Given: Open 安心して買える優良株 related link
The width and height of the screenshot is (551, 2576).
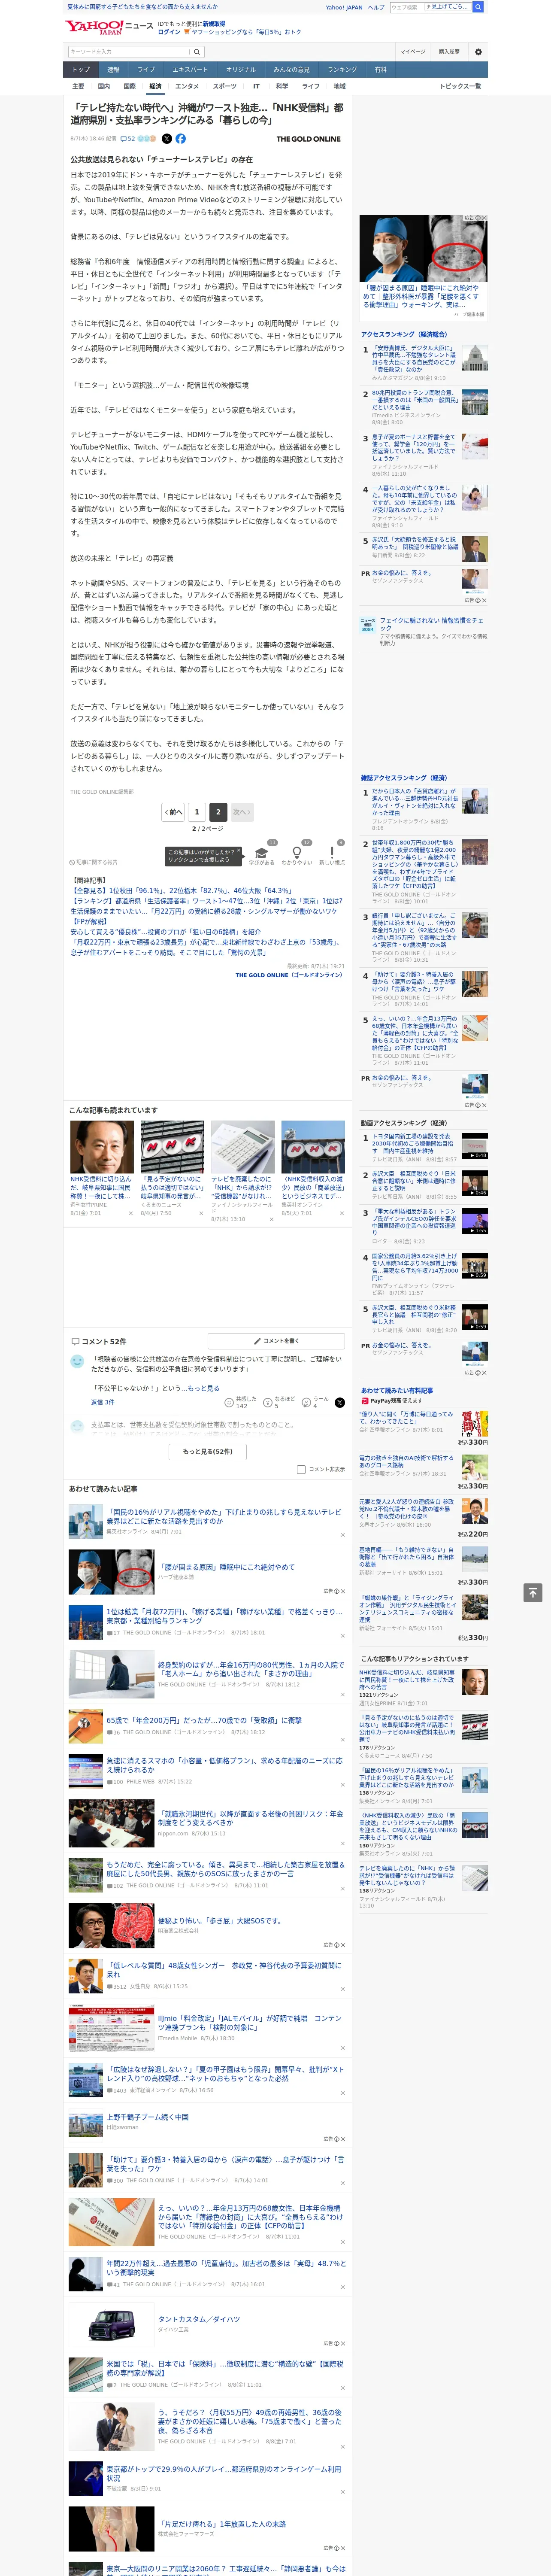Looking at the screenshot, I should [x=165, y=932].
